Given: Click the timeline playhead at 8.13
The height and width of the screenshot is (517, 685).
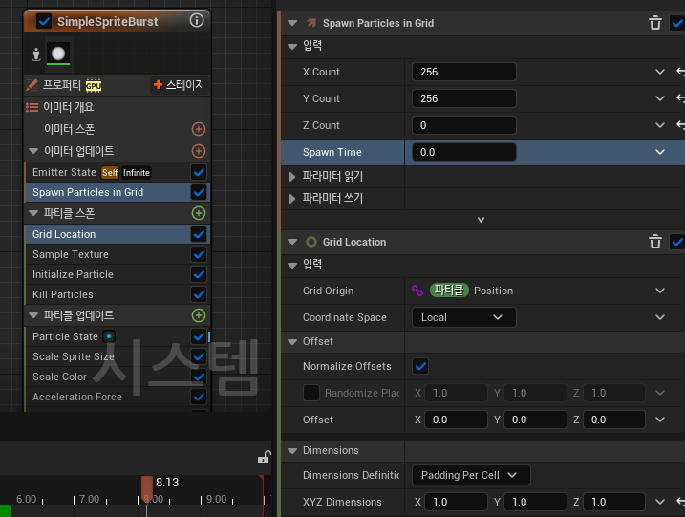Looking at the screenshot, I should point(147,489).
